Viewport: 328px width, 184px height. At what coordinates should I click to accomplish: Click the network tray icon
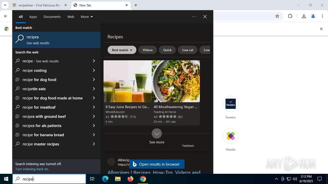point(289,179)
